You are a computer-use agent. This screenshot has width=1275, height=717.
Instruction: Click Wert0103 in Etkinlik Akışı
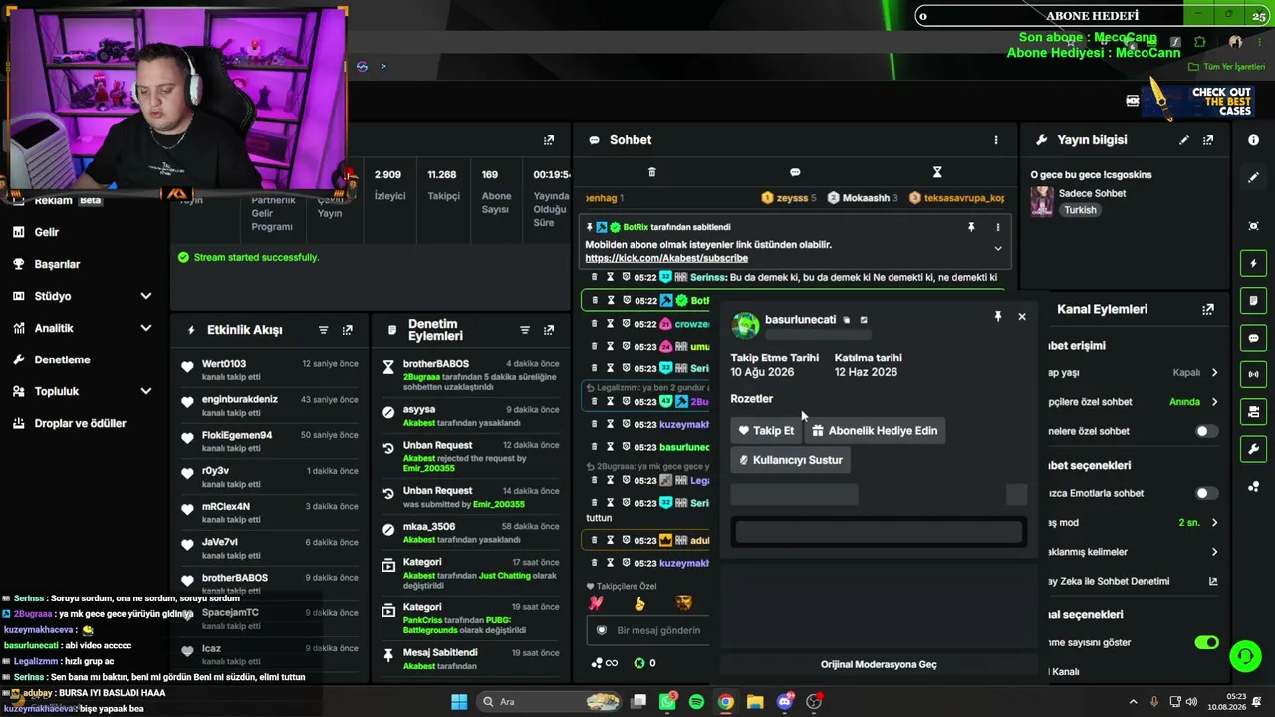point(224,364)
